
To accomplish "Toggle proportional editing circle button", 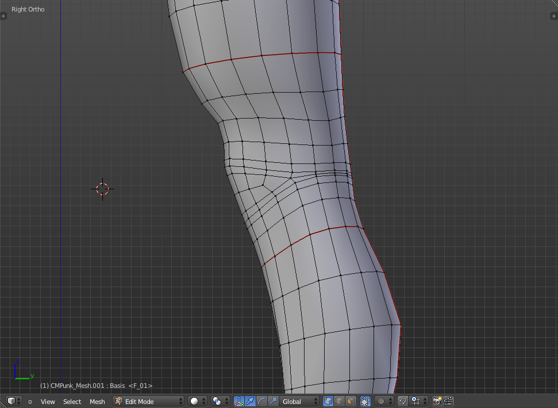I will pos(384,401).
